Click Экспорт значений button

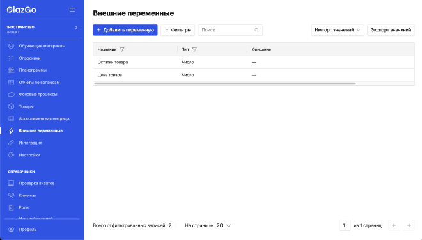pos(391,30)
